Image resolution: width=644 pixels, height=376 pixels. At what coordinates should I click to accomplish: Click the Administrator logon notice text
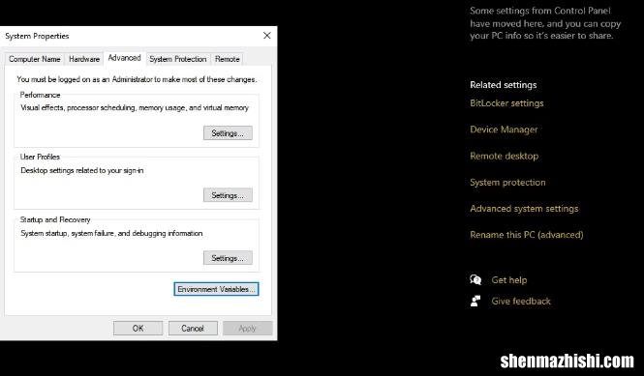pyautogui.click(x=137, y=79)
